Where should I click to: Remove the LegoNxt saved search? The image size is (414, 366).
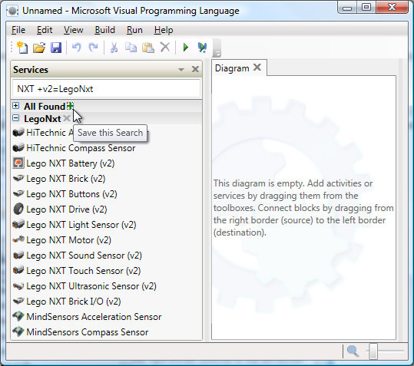click(67, 118)
